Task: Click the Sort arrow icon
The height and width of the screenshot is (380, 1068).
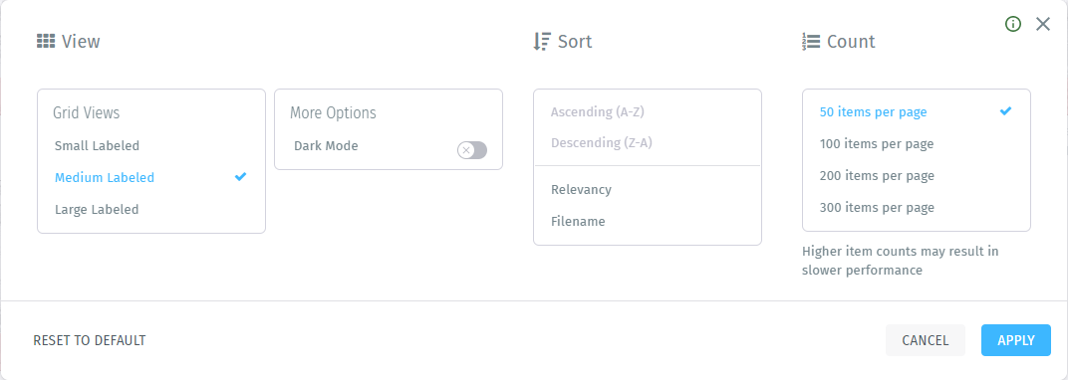Action: pyautogui.click(x=542, y=42)
